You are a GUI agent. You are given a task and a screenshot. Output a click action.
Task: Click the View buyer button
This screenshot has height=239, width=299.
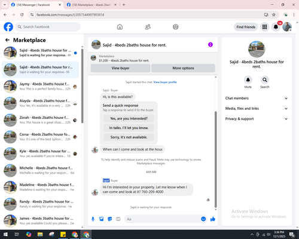click(x=120, y=68)
